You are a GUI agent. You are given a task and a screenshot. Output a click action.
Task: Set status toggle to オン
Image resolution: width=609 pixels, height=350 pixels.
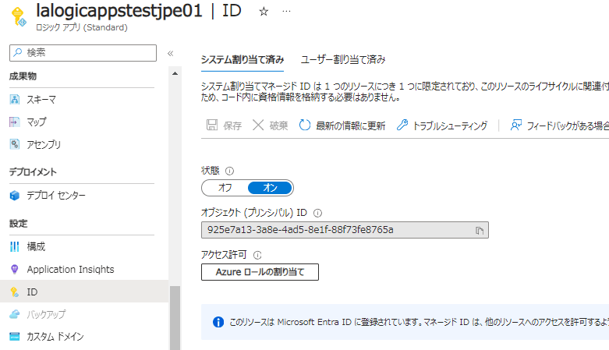270,188
